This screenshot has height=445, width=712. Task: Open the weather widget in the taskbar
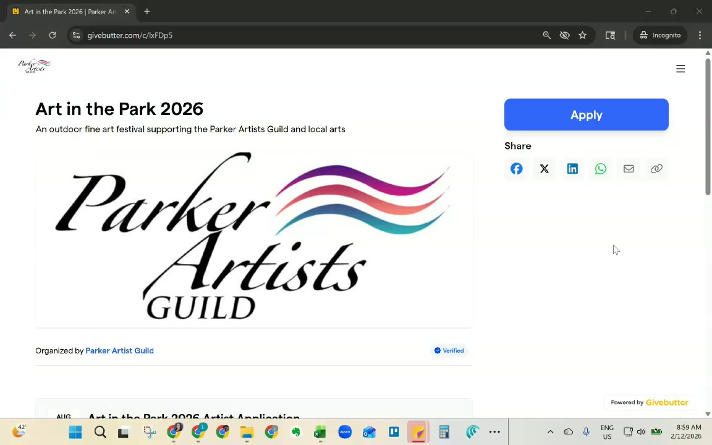(19, 431)
